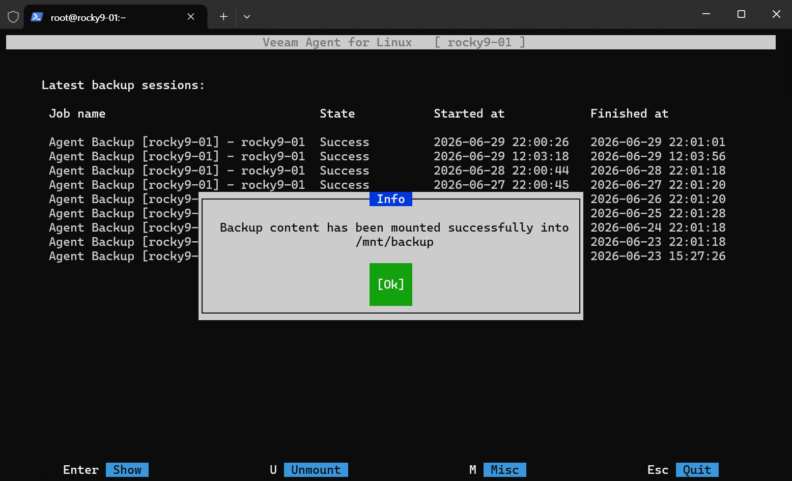This screenshot has width=792, height=481.
Task: Click finished time 2026-06-23 15:27:26
Action: tap(658, 256)
